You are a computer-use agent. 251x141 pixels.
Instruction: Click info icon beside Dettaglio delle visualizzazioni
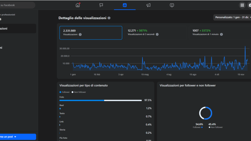tap(109, 18)
